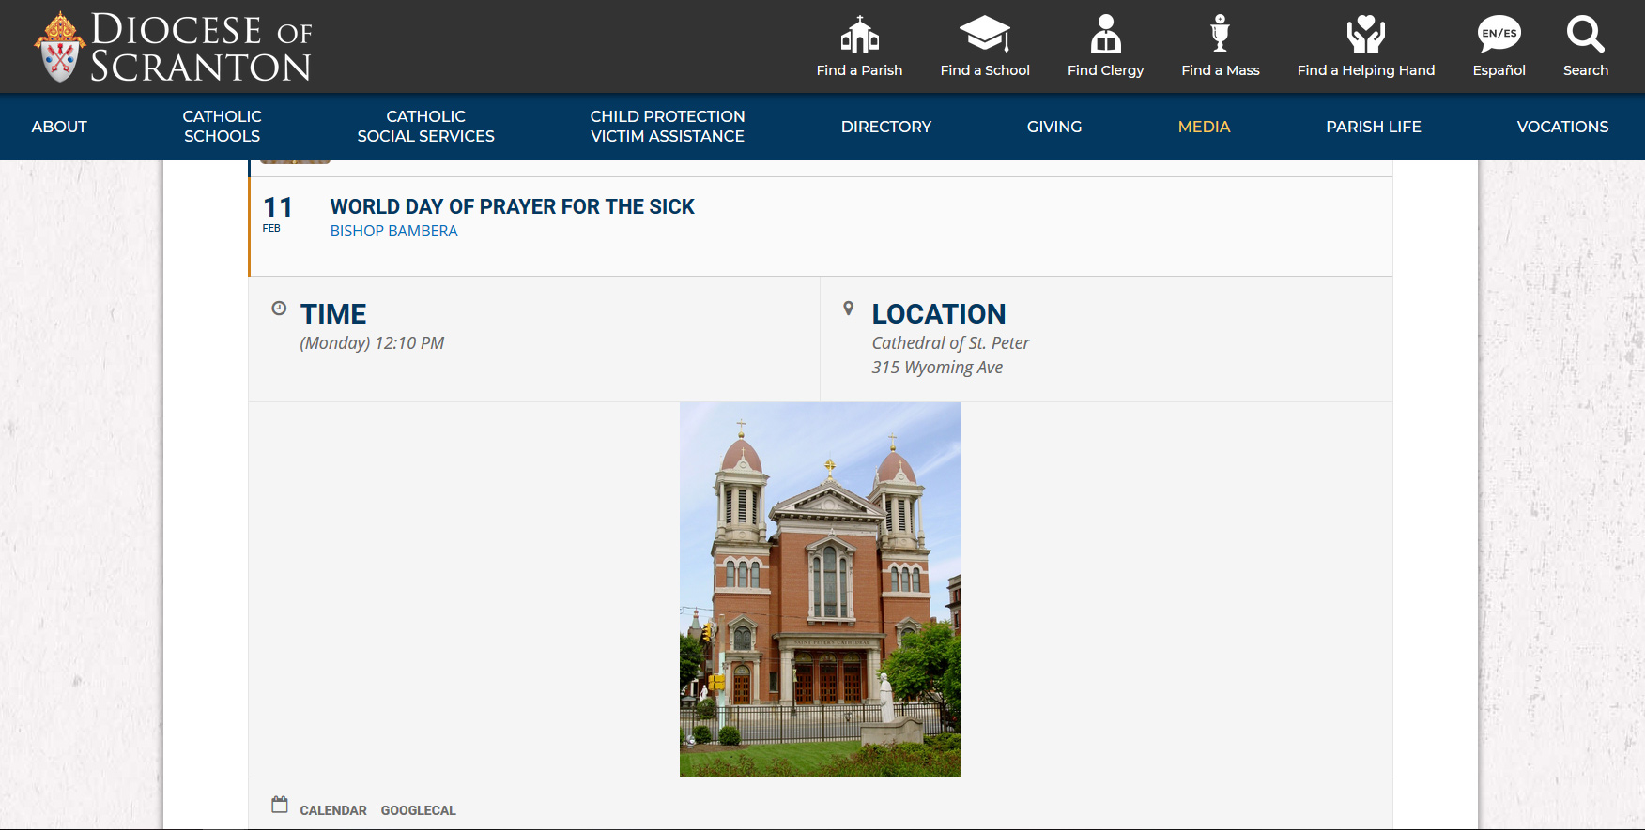Screen dimensions: 1645x830
Task: Open the About menu
Action: (59, 127)
